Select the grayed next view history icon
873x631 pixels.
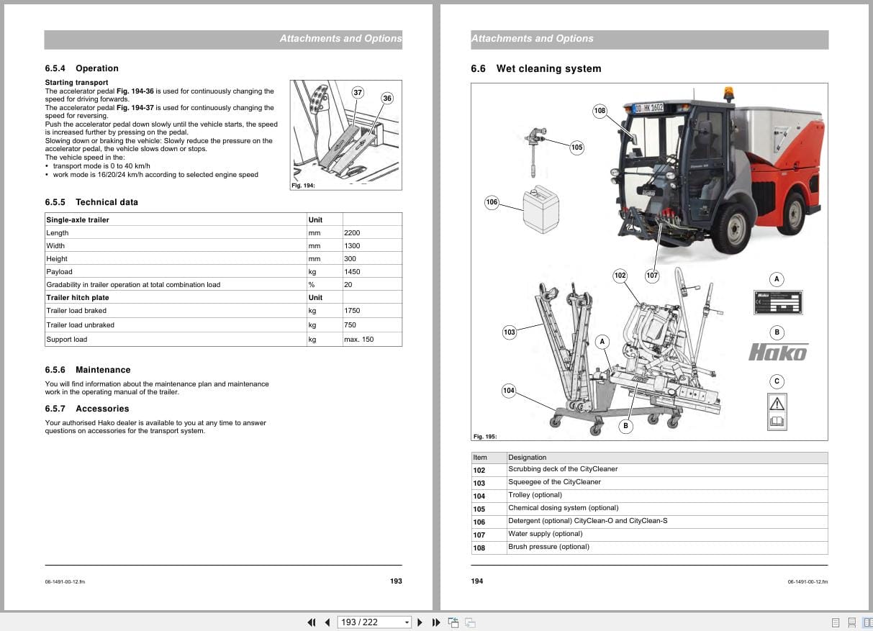[x=469, y=622]
